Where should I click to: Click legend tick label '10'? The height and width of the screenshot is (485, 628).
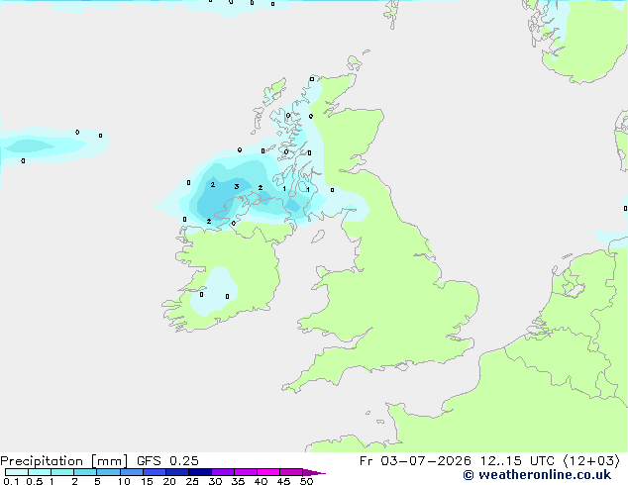tap(124, 481)
